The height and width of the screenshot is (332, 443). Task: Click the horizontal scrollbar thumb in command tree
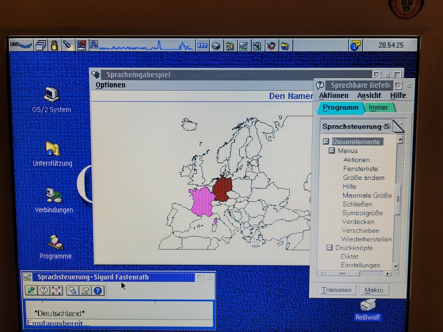tap(342, 274)
